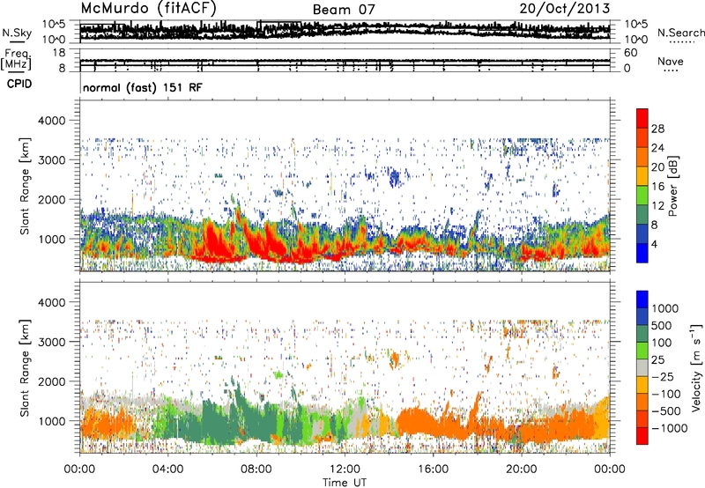
Task: Select the Slant Range label of velocity panel
Action: (x=25, y=367)
